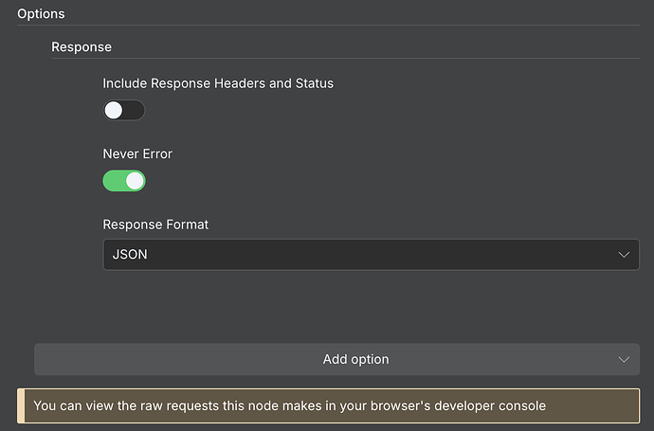Click the dark track of Response Headers switch
654x431 pixels.
135,110
